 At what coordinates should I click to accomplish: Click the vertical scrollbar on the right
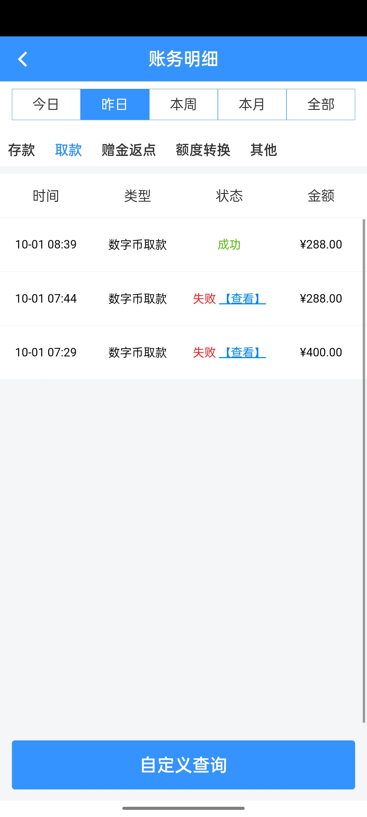pos(364,470)
